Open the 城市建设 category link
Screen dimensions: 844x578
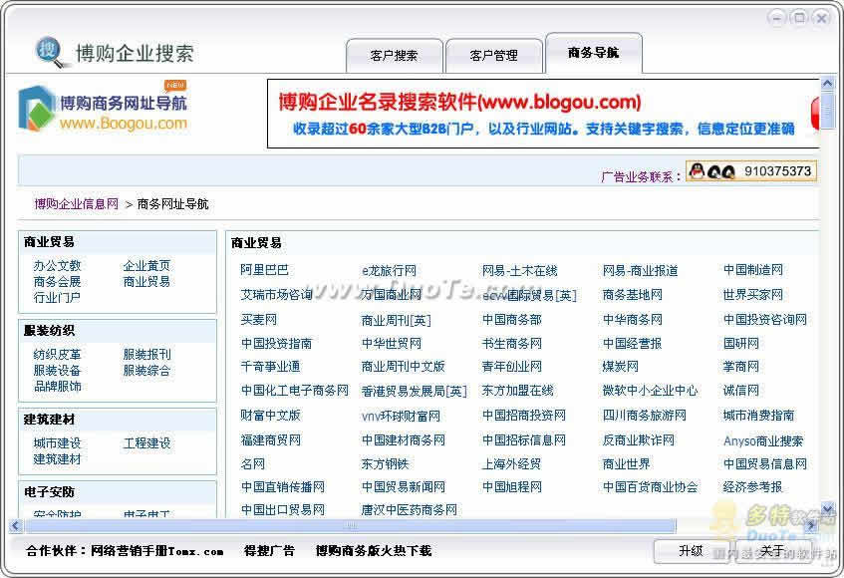pos(57,443)
